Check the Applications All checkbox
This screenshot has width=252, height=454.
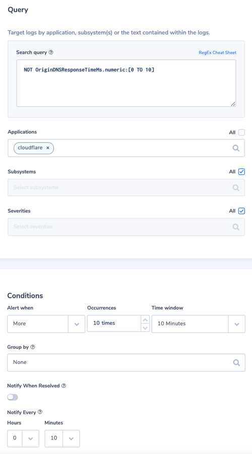241,132
